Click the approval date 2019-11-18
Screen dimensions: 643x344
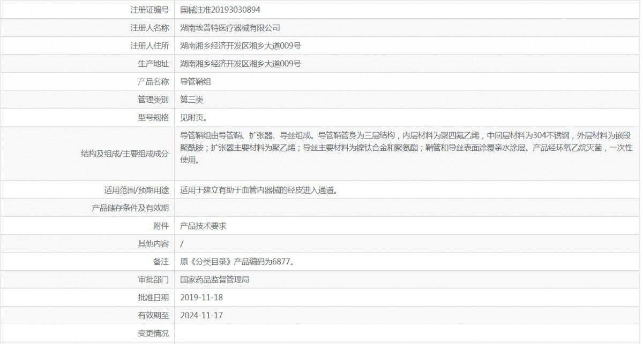point(201,297)
